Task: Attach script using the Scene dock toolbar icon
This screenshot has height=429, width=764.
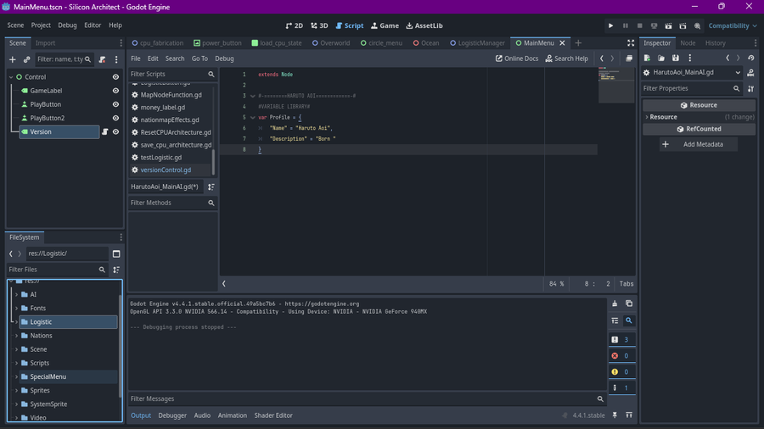Action: point(103,59)
